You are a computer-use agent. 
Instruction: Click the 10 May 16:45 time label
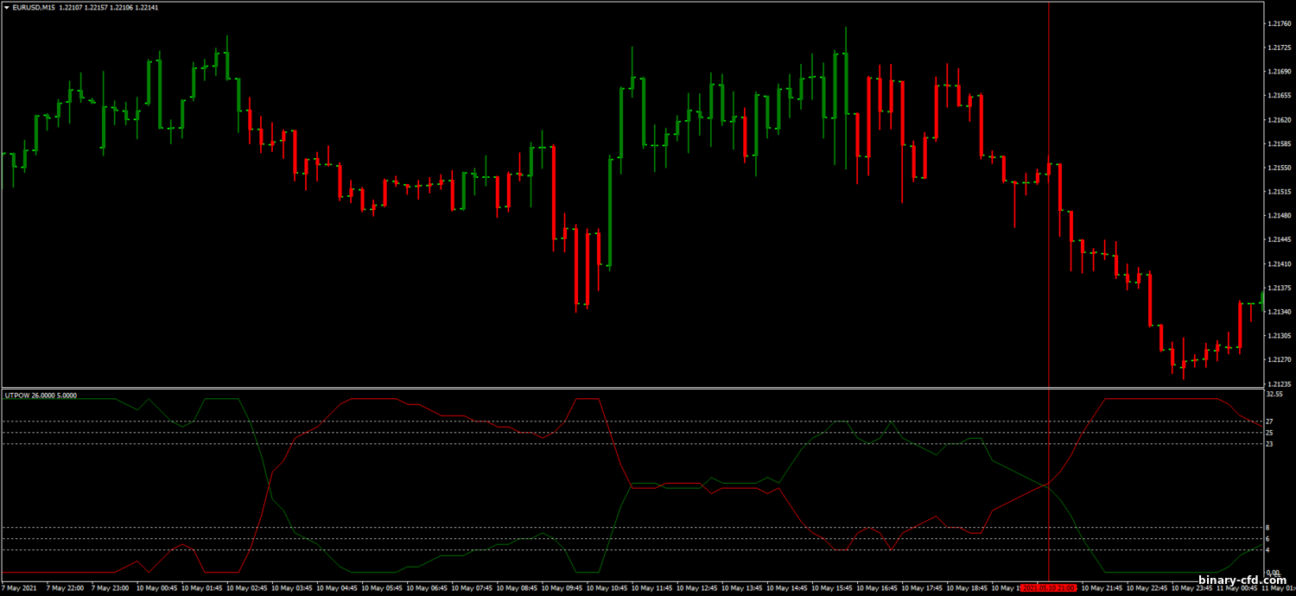click(x=877, y=588)
